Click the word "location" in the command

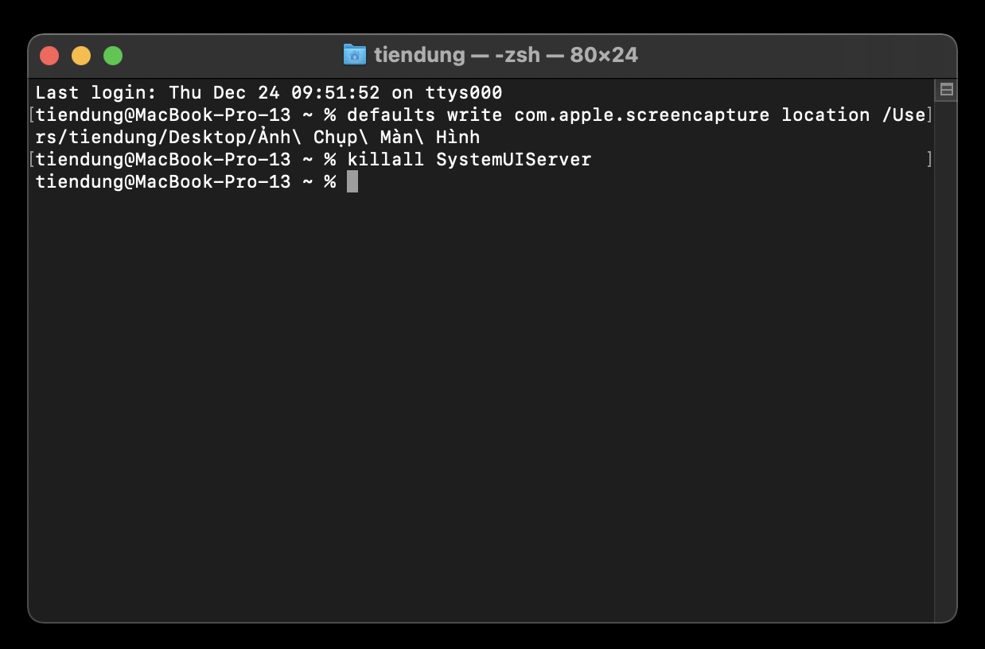pos(825,115)
